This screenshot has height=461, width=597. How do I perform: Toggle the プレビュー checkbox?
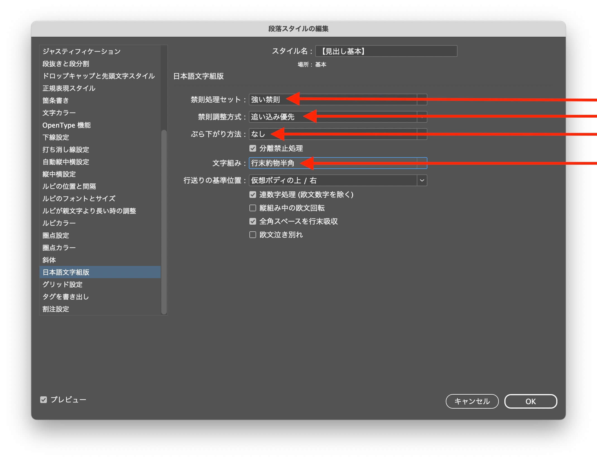(x=44, y=400)
